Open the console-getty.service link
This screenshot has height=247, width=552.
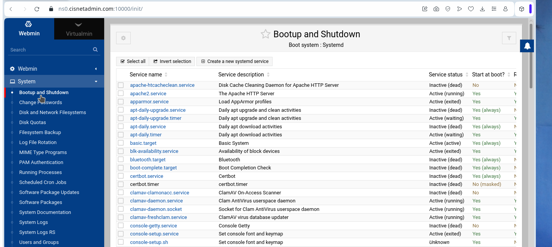pos(153,225)
